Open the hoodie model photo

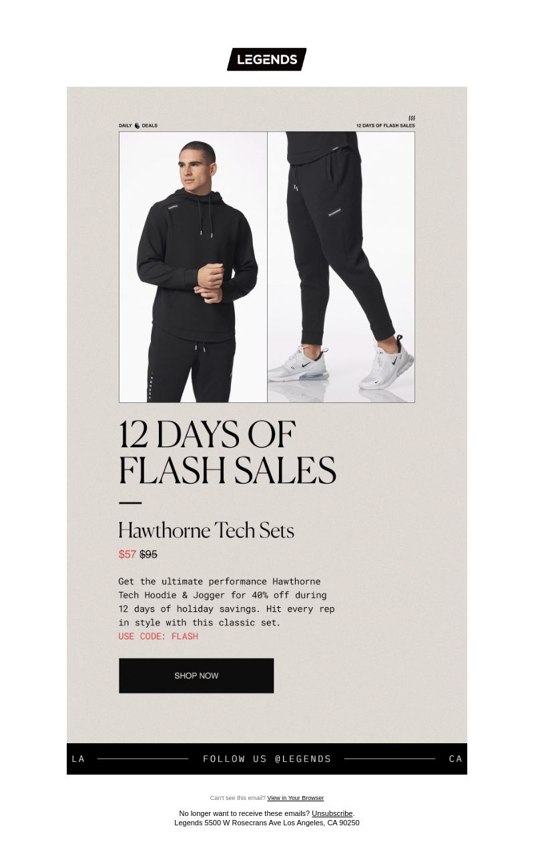(x=193, y=267)
